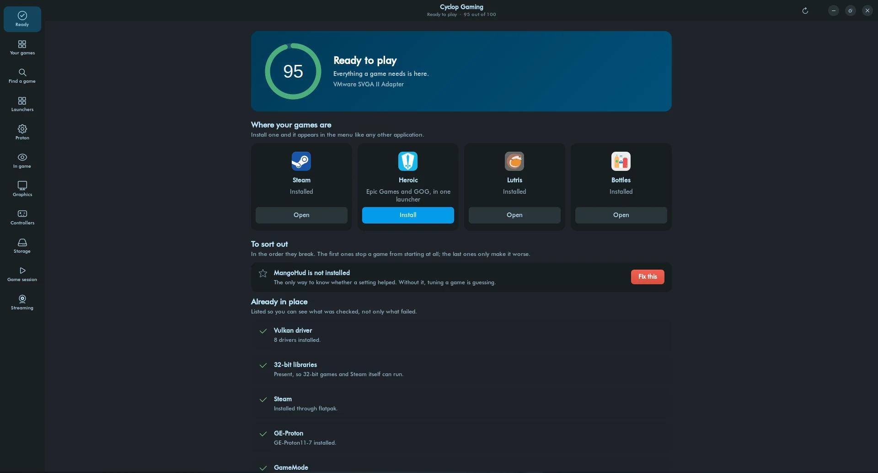Close the Cyclop Gaming window
The image size is (878, 473).
click(x=867, y=11)
